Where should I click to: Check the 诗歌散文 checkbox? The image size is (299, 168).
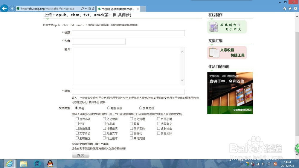pyautogui.click(x=158, y=123)
